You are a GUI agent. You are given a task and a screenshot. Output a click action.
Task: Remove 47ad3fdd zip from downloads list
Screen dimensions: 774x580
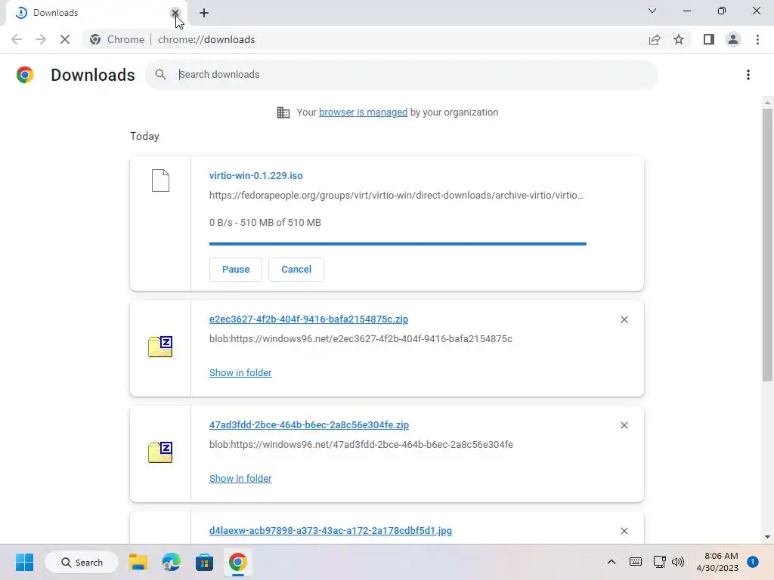tap(624, 425)
